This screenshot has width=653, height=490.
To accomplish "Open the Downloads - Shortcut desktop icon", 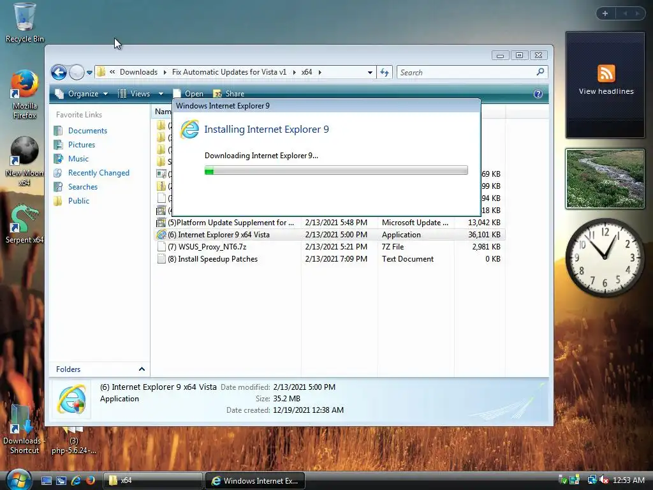I will click(24, 430).
